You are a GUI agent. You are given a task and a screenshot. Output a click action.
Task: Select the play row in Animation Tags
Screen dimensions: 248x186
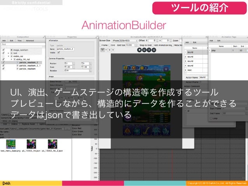(228, 50)
